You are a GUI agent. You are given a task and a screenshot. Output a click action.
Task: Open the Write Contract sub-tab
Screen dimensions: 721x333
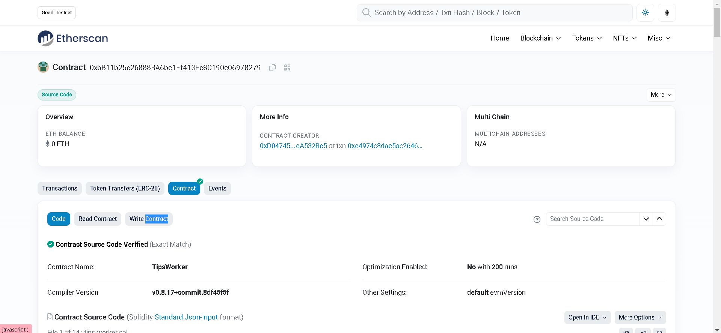click(x=149, y=219)
